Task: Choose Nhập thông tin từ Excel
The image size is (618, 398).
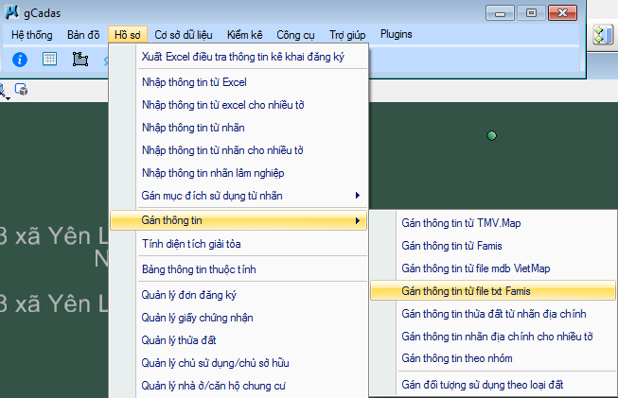Action: (x=193, y=82)
